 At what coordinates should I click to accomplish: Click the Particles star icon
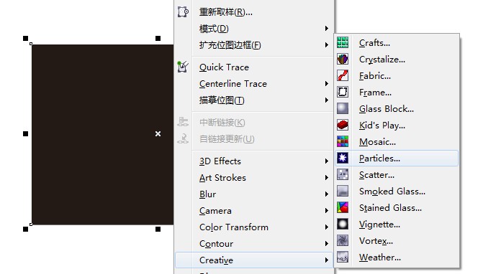coord(342,159)
